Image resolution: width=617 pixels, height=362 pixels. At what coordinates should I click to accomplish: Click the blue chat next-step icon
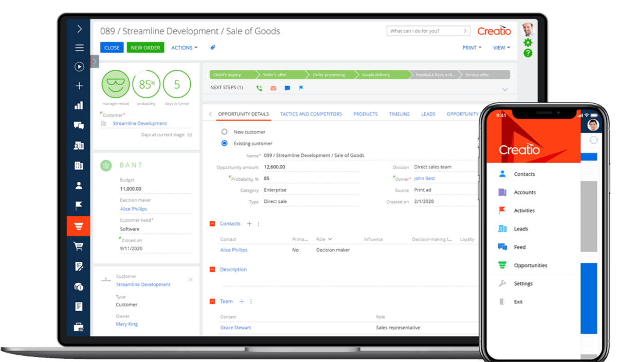[287, 88]
